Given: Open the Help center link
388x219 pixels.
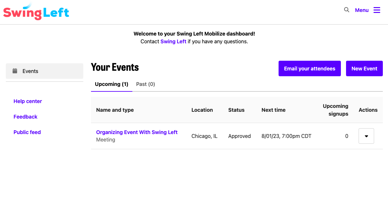Looking at the screenshot, I should (28, 101).
